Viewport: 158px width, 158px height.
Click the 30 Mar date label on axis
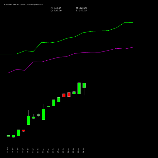pyautogui.click(x=7, y=150)
